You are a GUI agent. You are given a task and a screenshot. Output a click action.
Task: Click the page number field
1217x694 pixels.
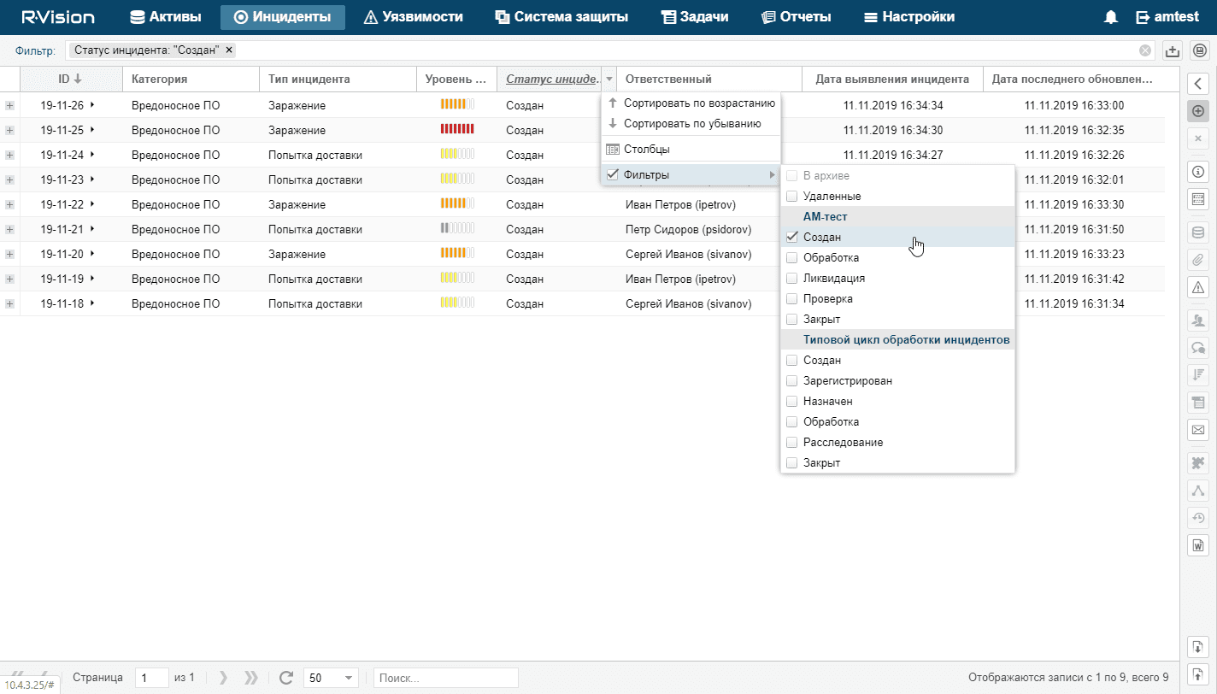(x=153, y=678)
